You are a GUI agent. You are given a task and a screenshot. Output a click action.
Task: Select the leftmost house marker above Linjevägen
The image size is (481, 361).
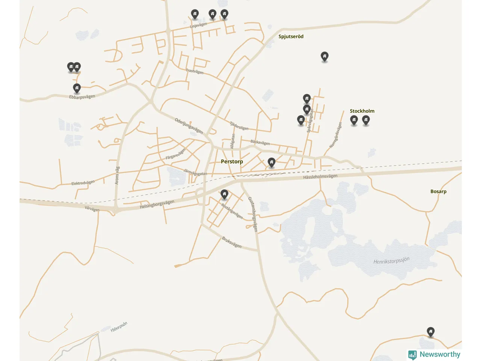click(x=195, y=14)
